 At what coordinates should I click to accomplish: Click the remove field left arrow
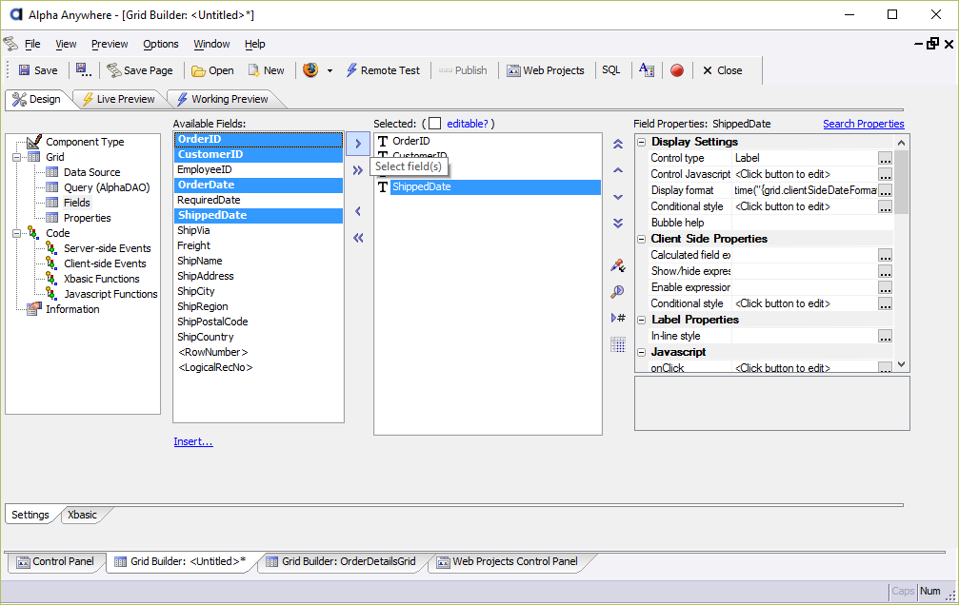(x=358, y=211)
